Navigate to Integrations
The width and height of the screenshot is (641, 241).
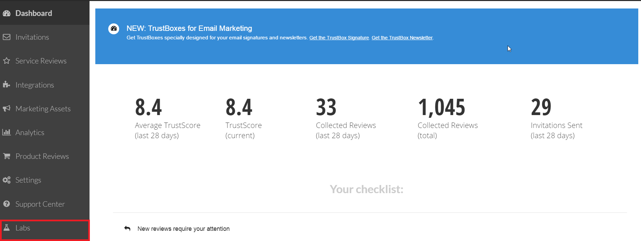click(45, 85)
